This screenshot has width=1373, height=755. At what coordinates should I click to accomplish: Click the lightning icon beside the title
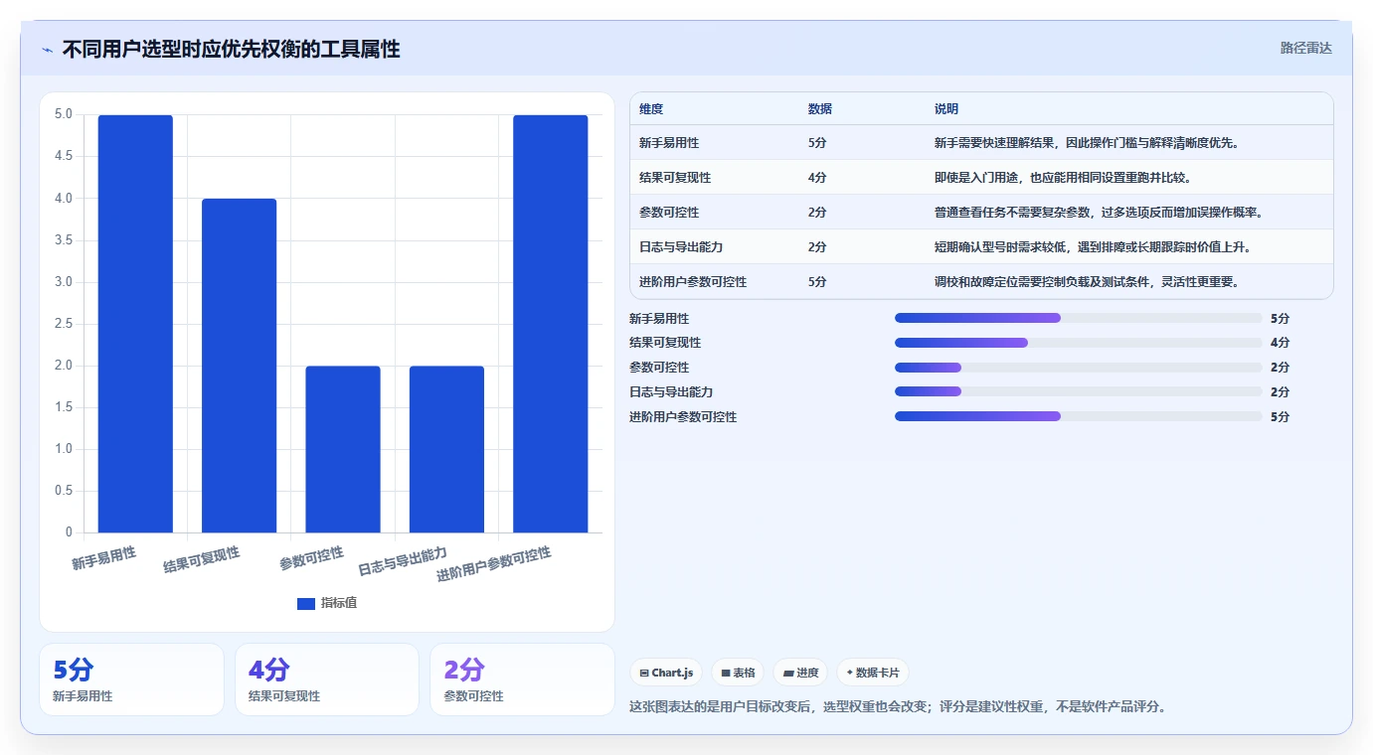[48, 50]
